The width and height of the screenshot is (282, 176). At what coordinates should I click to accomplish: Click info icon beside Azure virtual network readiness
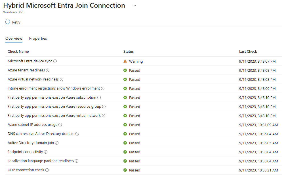(62, 79)
